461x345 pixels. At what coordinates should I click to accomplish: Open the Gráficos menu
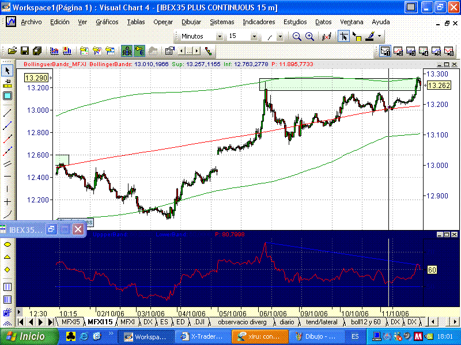click(107, 22)
